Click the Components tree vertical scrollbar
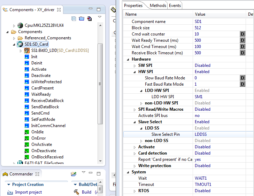 pyautogui.click(x=100, y=84)
